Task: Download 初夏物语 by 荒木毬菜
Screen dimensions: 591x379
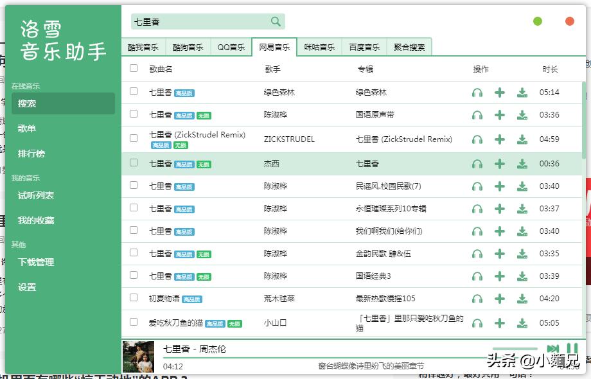Action: coord(522,298)
